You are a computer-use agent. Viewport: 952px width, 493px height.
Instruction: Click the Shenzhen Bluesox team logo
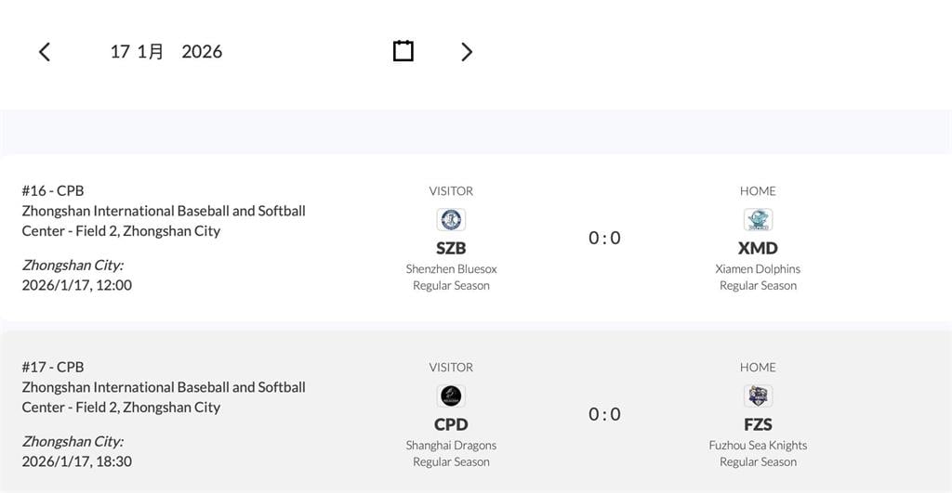(451, 220)
